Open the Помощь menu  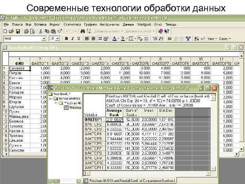click(171, 25)
